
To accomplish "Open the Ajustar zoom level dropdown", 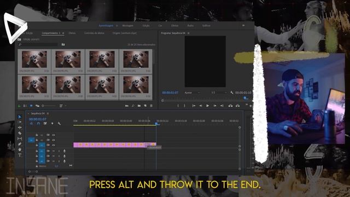I will [192, 92].
